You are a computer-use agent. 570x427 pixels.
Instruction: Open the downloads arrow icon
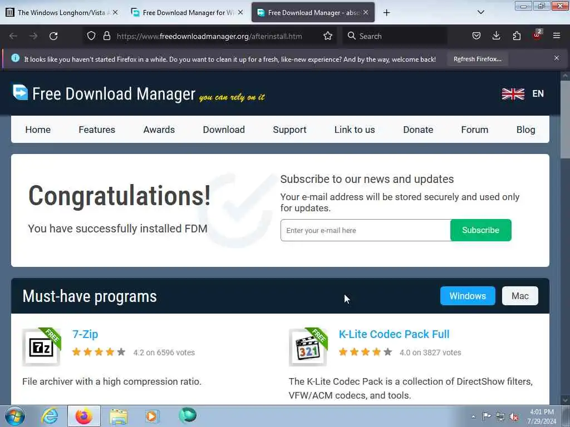click(x=496, y=36)
